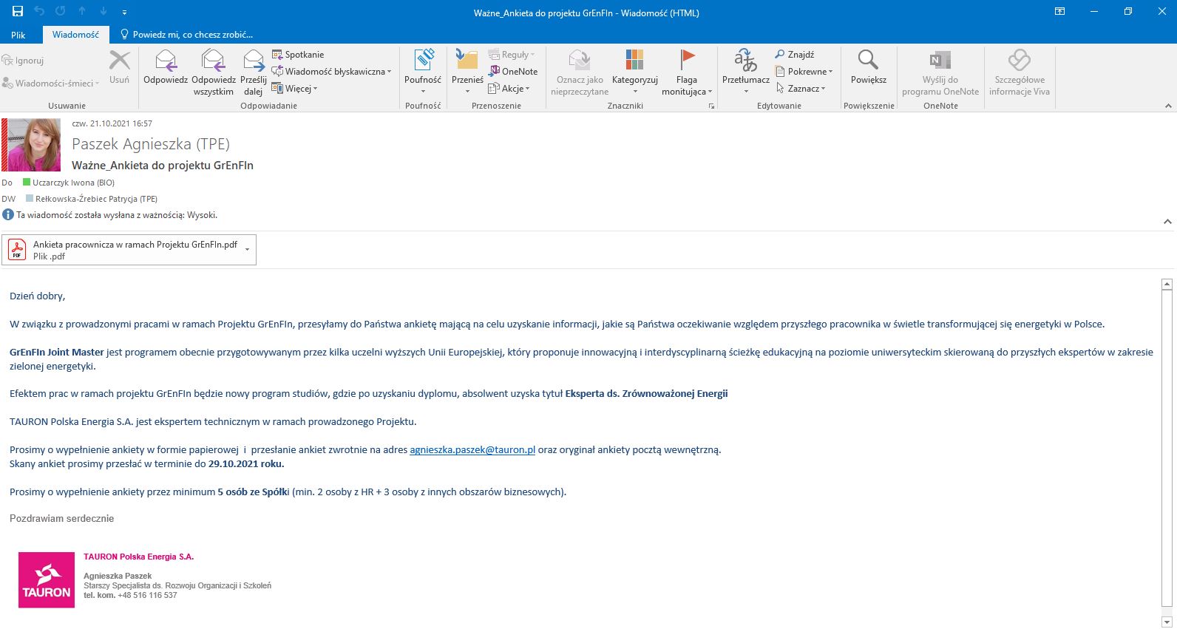
Task: Open Szczegółowe informacje Viva
Action: [1020, 72]
